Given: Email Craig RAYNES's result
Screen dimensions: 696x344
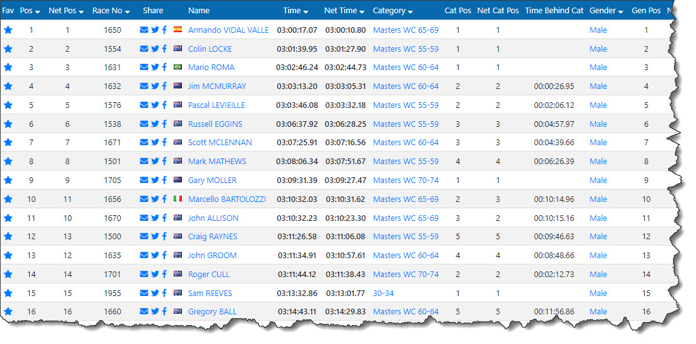Looking at the screenshot, I should coord(144,237).
